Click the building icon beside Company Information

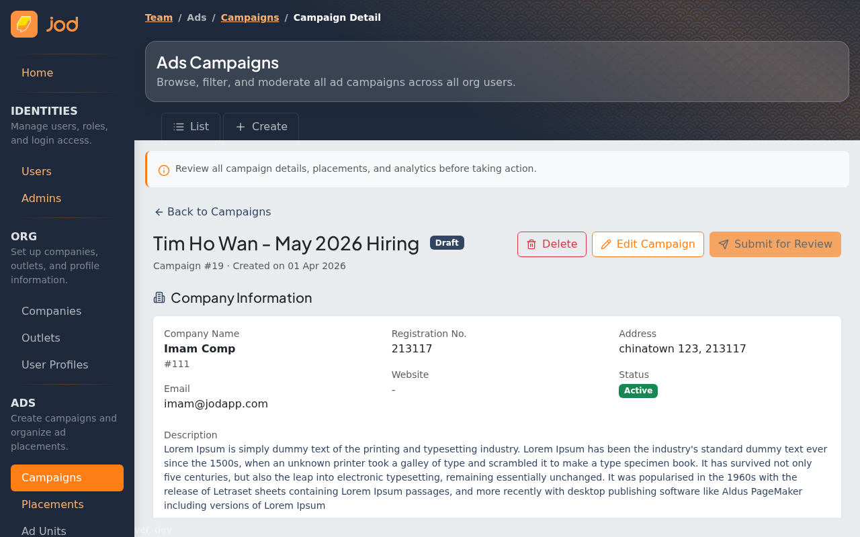(x=158, y=297)
